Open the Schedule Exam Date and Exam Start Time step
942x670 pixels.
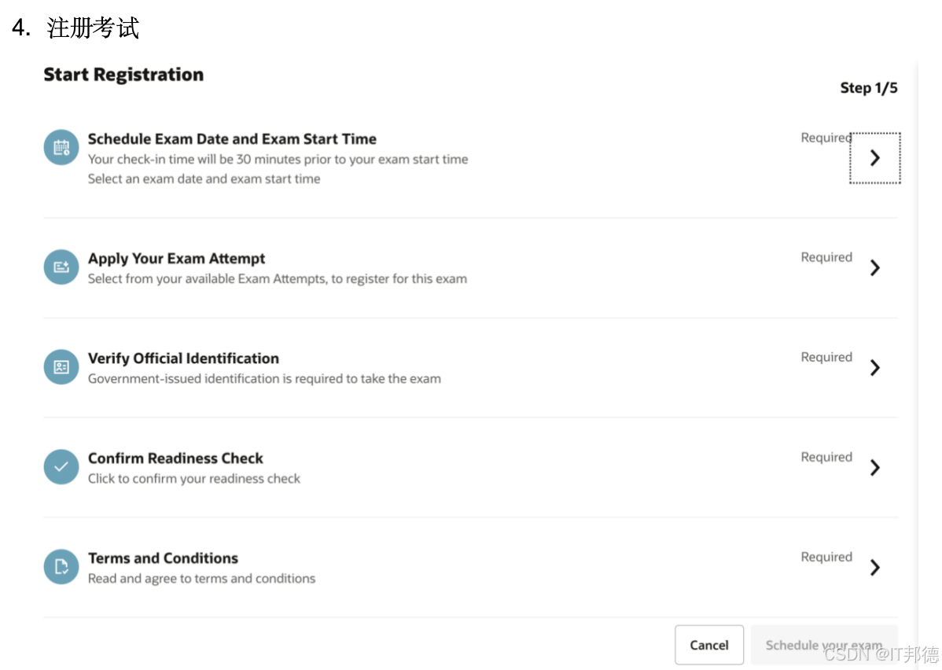[232, 139]
